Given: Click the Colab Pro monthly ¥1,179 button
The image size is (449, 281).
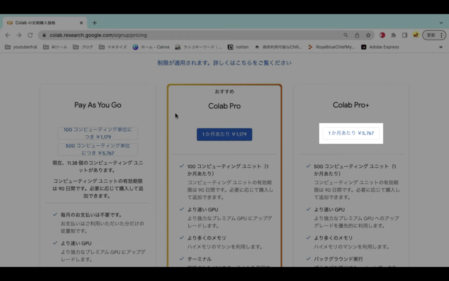Looking at the screenshot, I should [224, 134].
